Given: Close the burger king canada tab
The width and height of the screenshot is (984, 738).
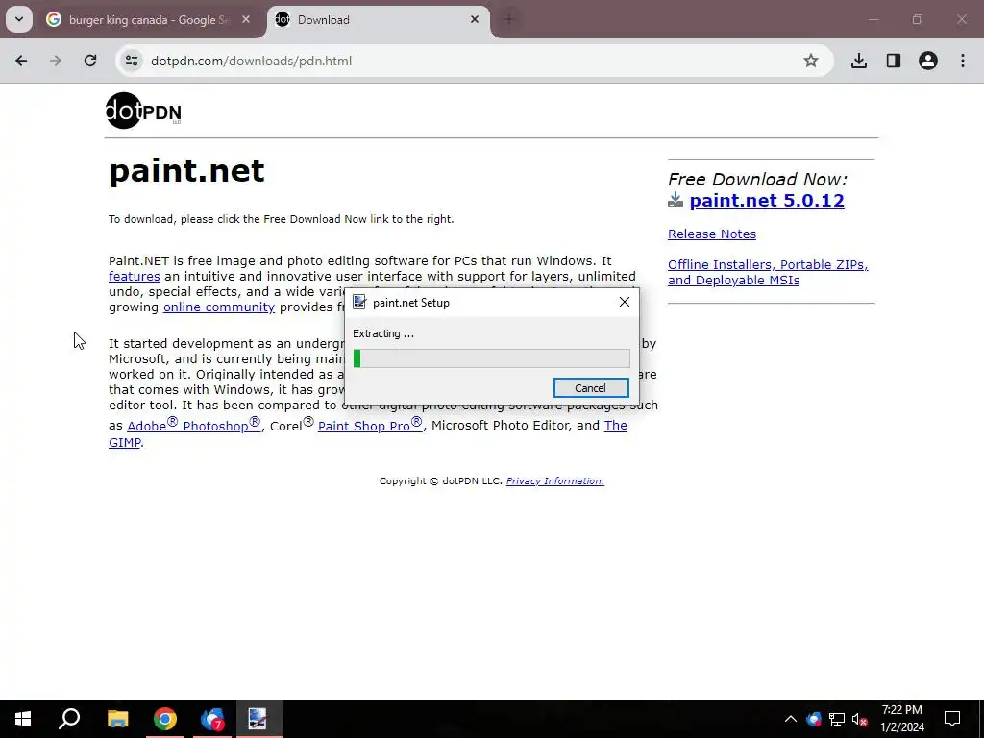Looking at the screenshot, I should [x=246, y=19].
